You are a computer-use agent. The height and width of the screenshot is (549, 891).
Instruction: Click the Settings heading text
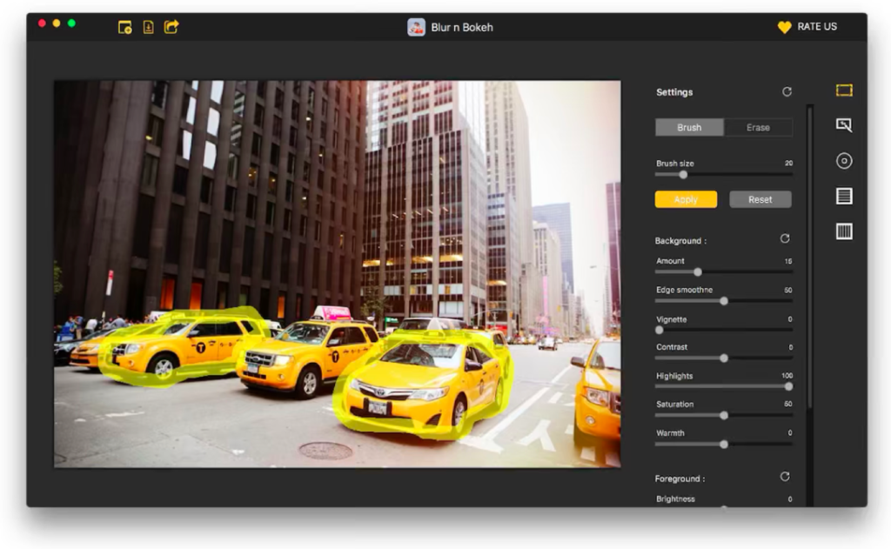click(674, 92)
